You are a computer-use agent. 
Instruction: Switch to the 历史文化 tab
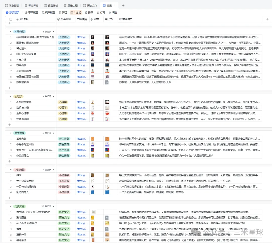(90, 5)
